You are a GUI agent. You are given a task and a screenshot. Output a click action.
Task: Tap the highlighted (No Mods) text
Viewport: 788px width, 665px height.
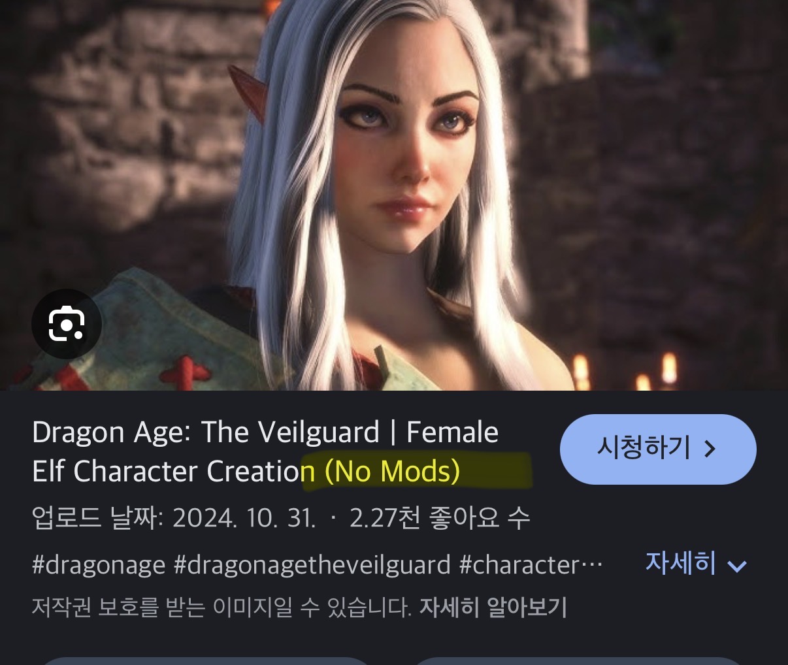coord(392,471)
